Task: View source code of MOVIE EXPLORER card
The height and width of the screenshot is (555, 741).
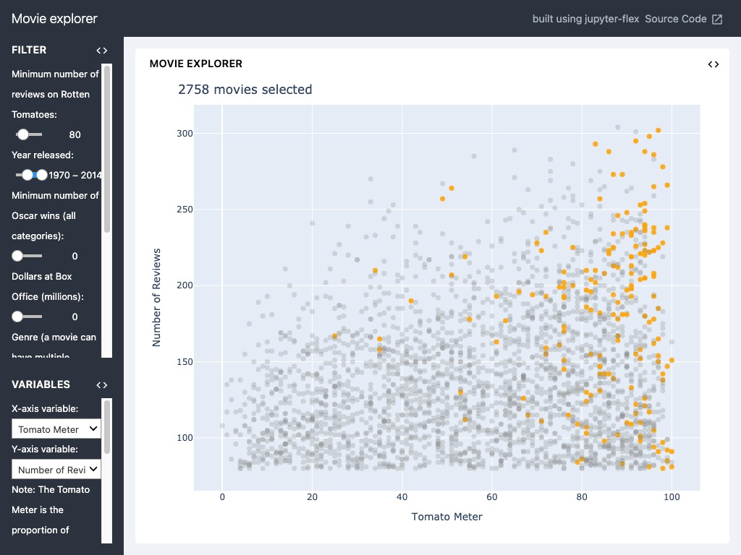Action: click(714, 64)
